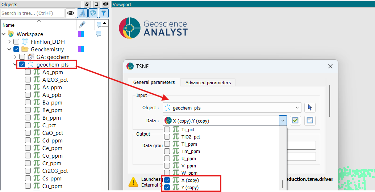
Task: Open the funnel filter icon in Objects panel
Action: click(x=104, y=13)
